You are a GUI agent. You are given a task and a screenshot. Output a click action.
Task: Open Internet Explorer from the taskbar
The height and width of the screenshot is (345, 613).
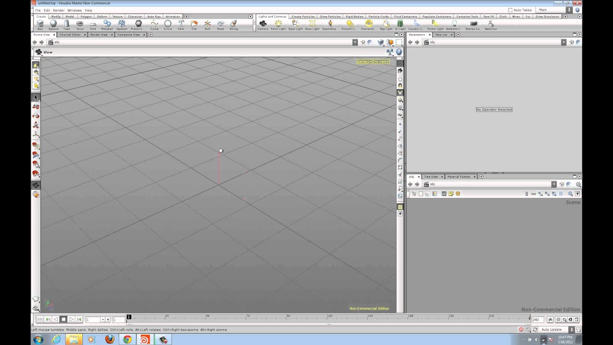(56, 339)
